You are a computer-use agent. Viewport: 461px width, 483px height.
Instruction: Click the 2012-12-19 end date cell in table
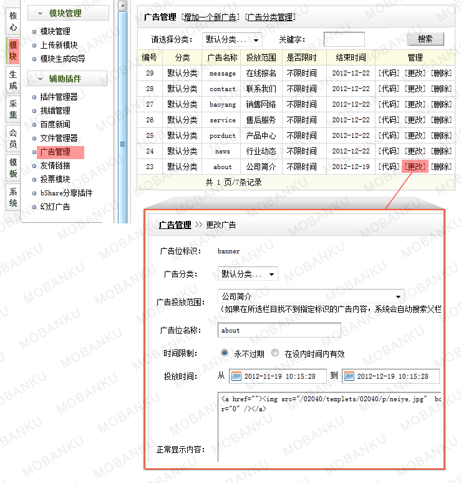(351, 167)
